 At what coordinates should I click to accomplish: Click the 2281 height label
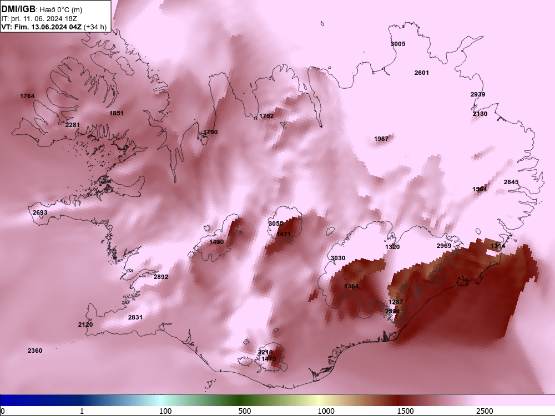pyautogui.click(x=73, y=125)
